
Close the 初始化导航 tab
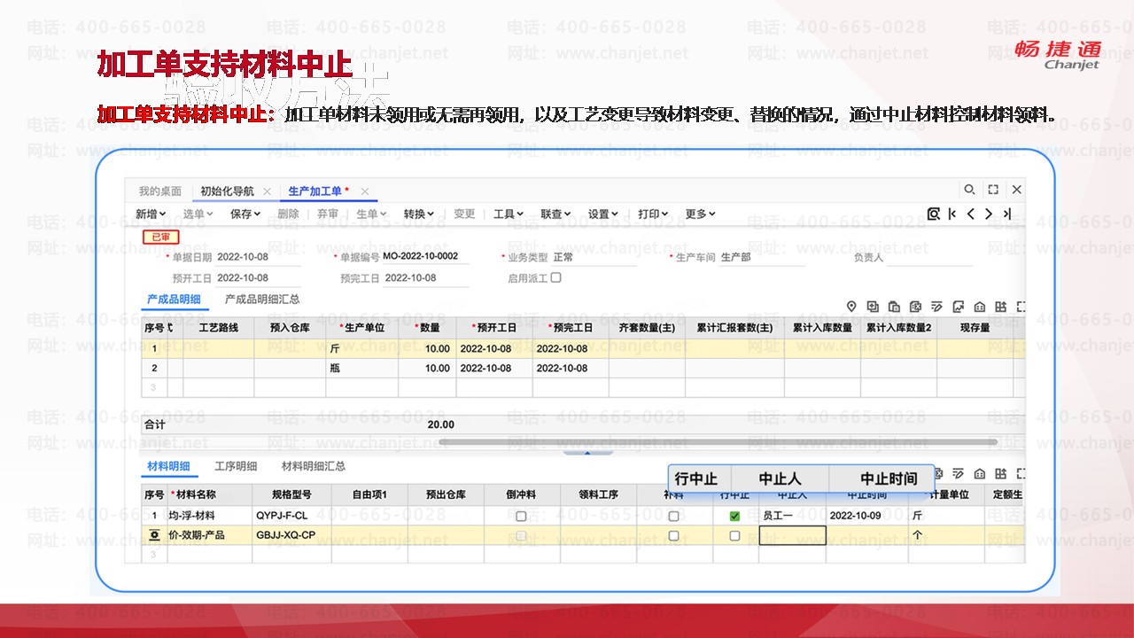267,191
